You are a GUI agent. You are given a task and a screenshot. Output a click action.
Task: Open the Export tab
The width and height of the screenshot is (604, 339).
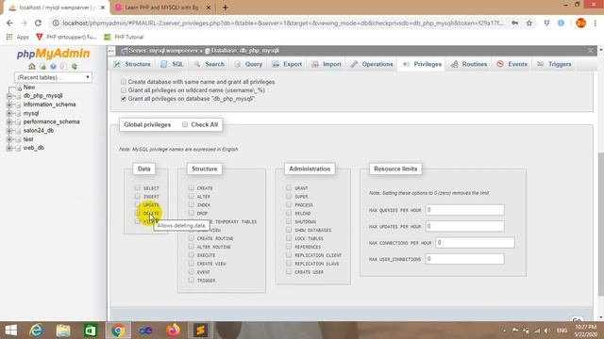(287, 64)
